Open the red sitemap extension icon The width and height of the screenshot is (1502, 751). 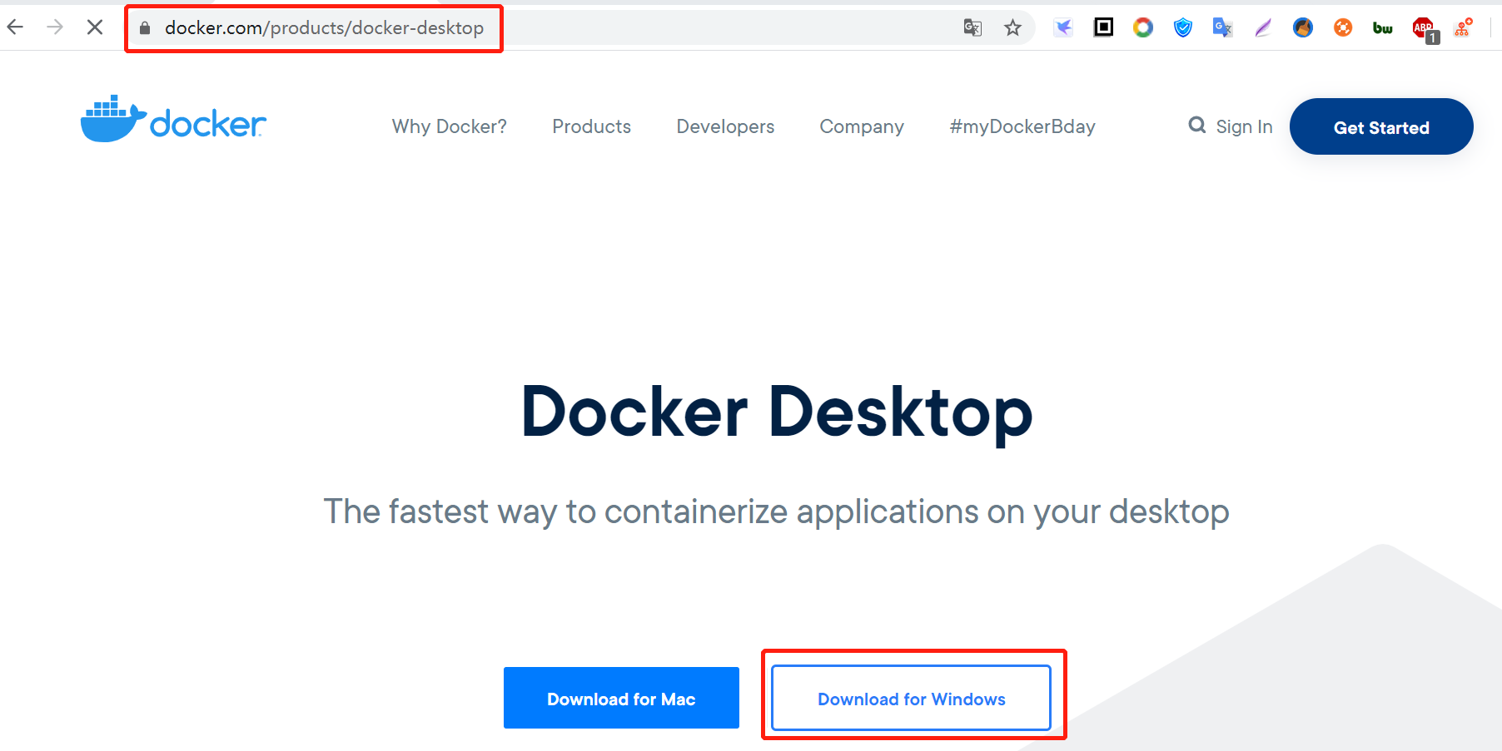click(x=1463, y=27)
